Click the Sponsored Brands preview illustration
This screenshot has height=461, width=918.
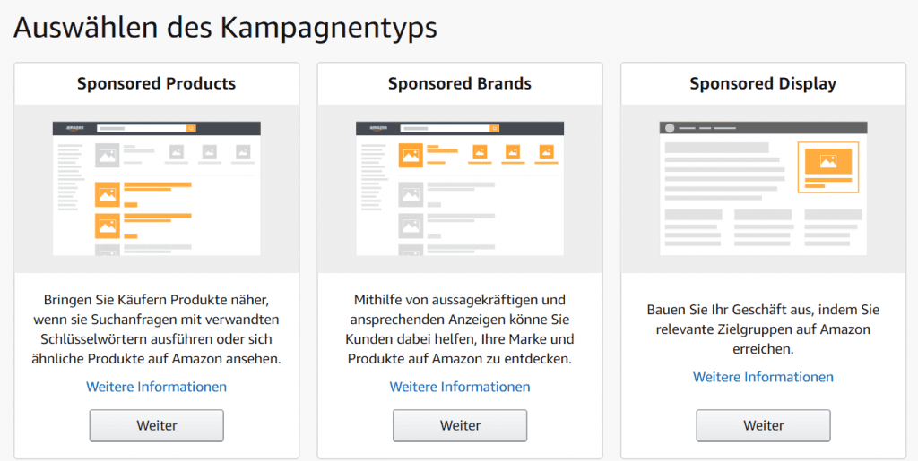tap(460, 188)
